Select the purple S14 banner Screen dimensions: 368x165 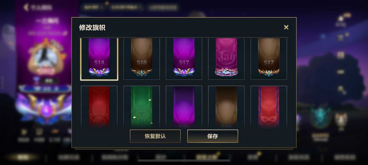coord(99,59)
